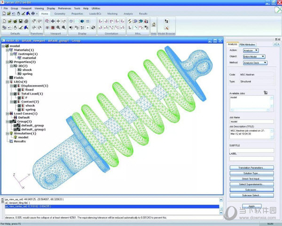This screenshot has height=226, width=282.
Task: Collapse the Simulation(1) tree node
Action: 7,133
